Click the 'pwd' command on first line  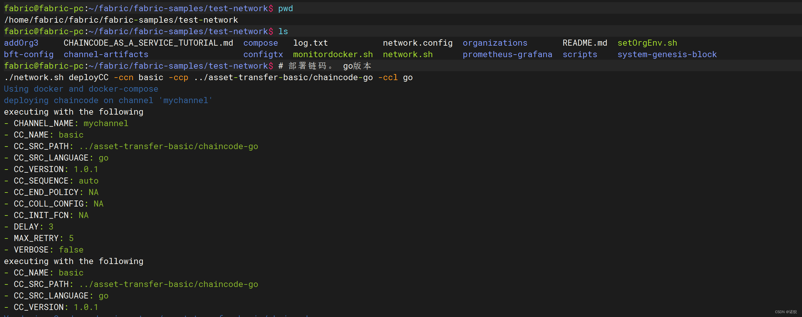coord(285,9)
